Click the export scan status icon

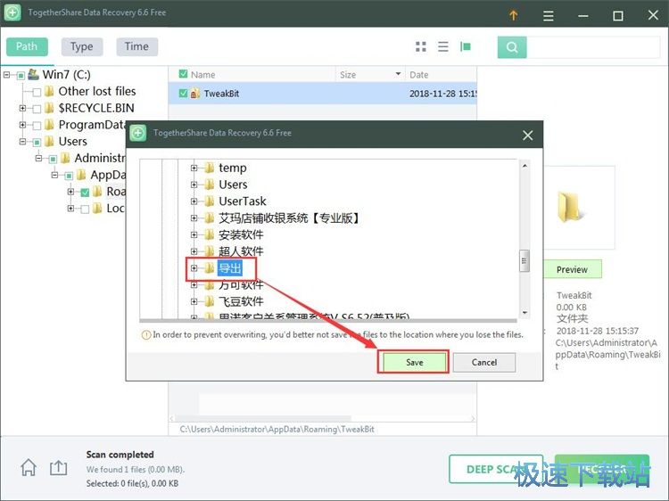coord(59,467)
